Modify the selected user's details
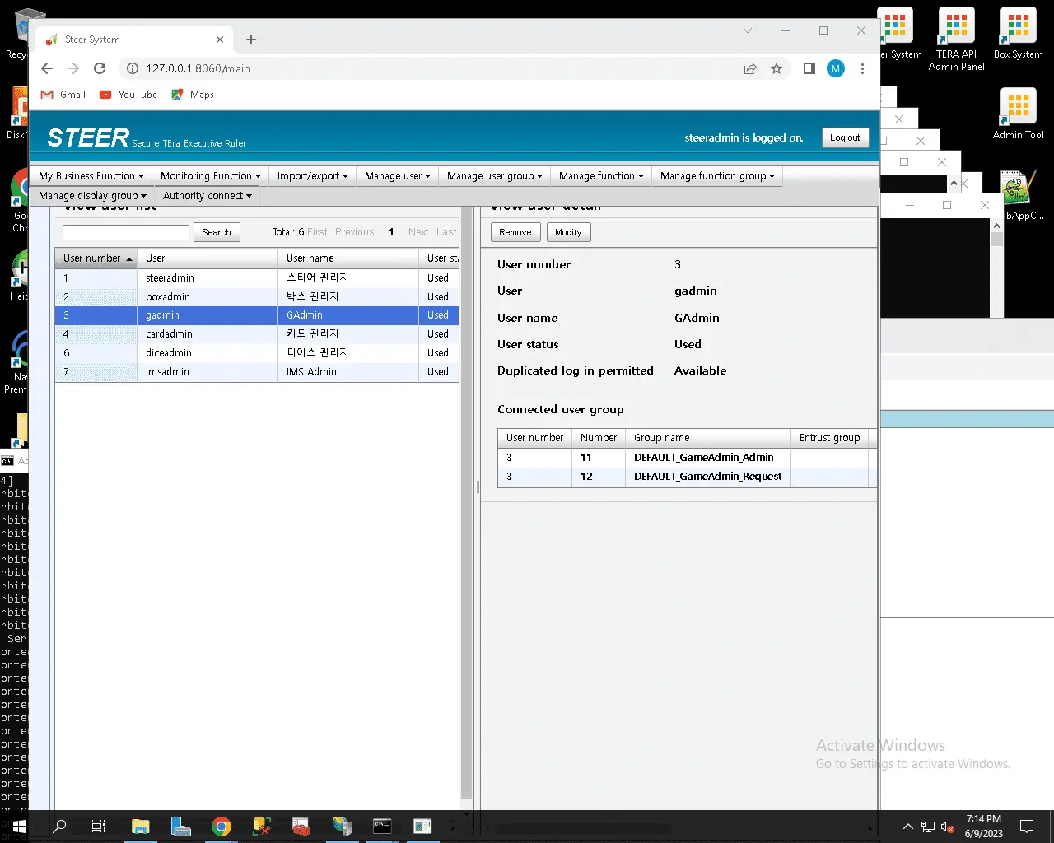 [x=568, y=232]
